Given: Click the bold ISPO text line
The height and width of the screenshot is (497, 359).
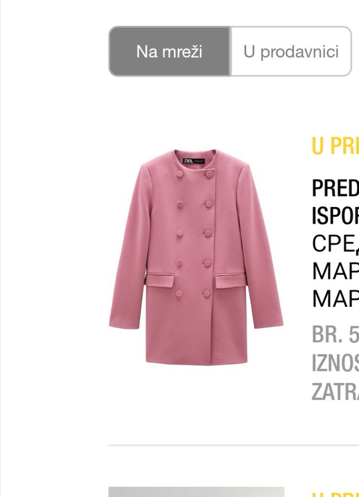Looking at the screenshot, I should click(x=335, y=216).
